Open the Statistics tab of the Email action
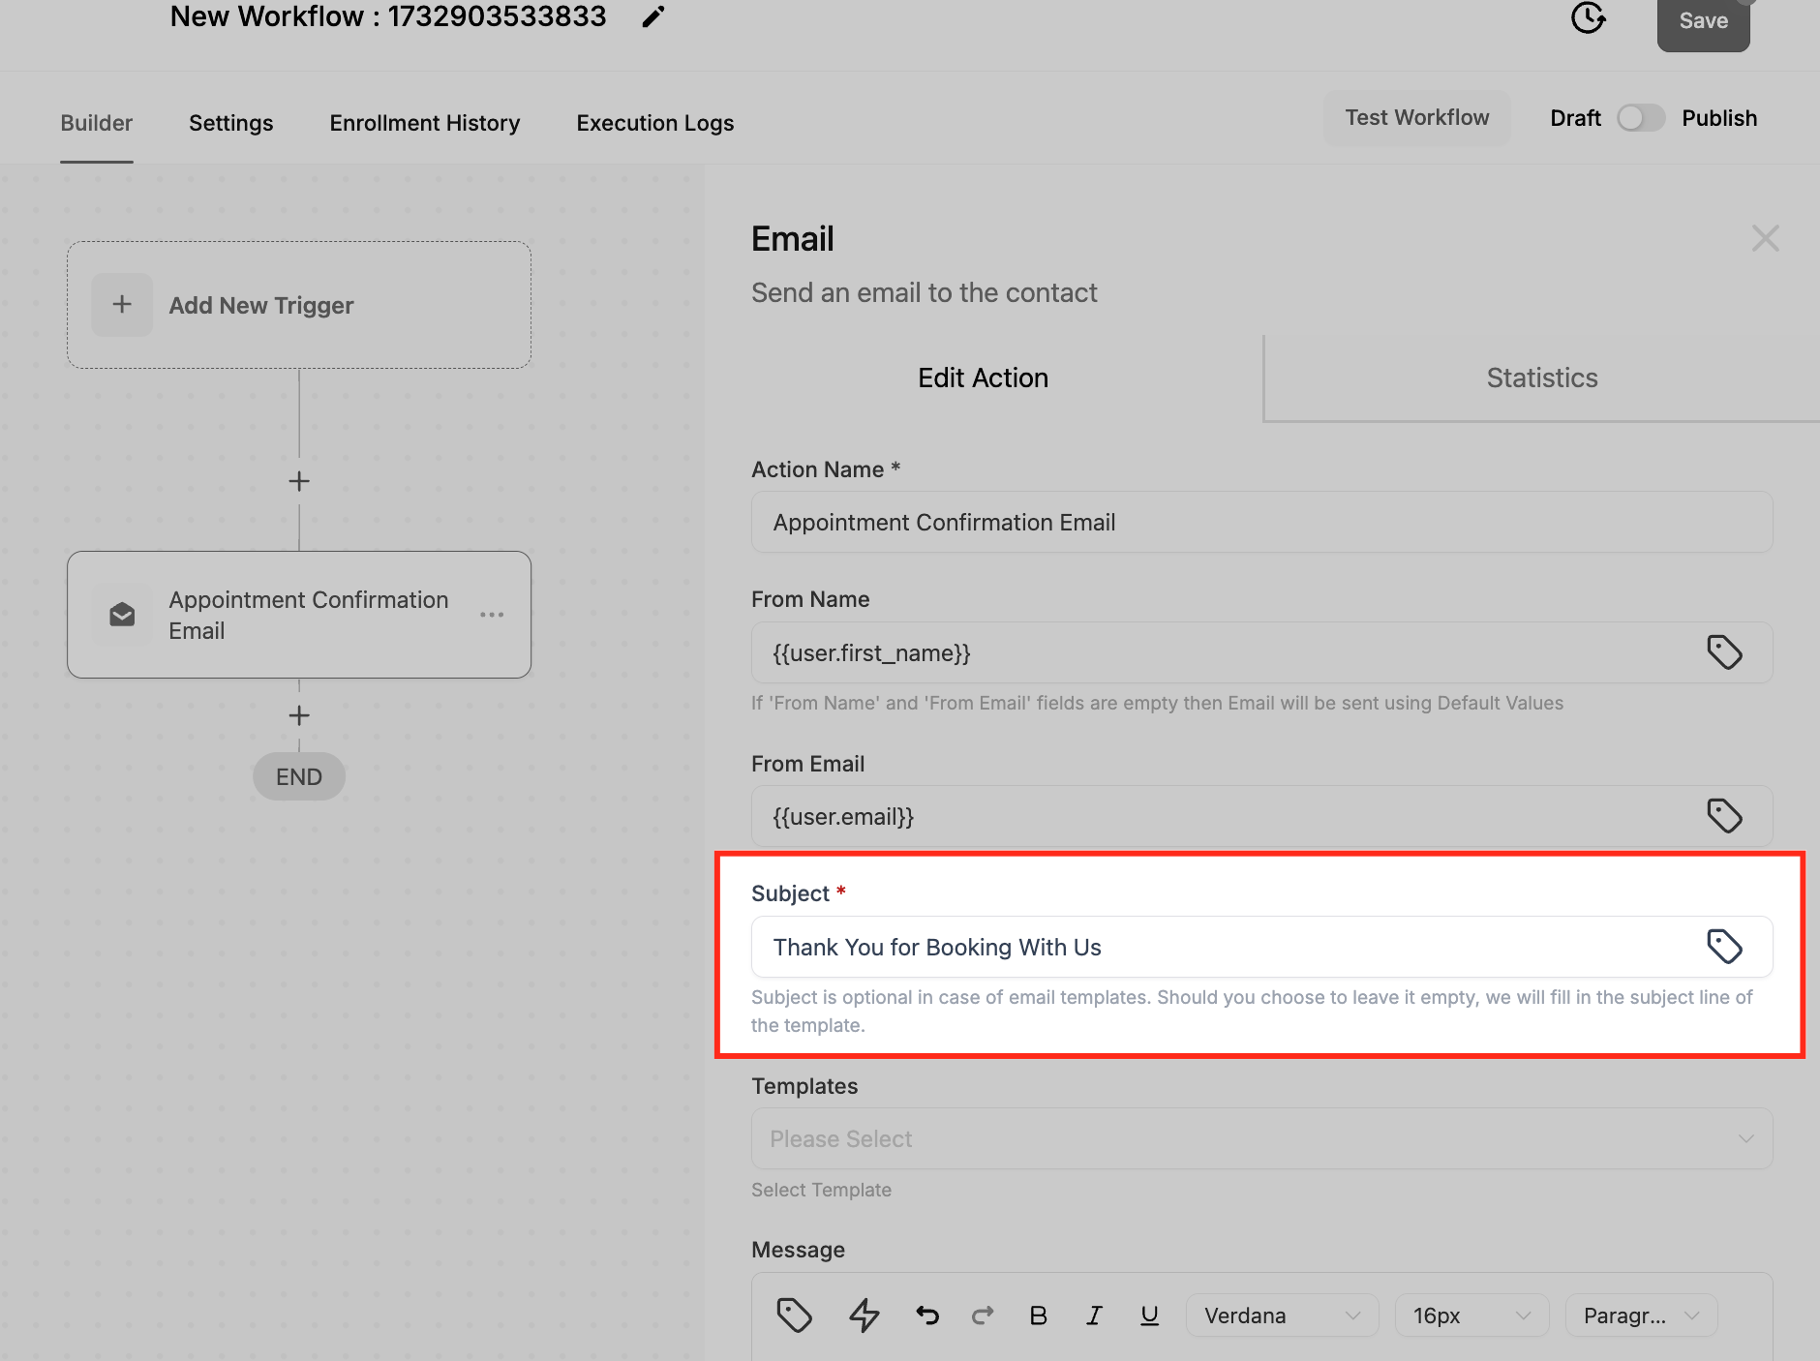1820x1361 pixels. pyautogui.click(x=1541, y=378)
